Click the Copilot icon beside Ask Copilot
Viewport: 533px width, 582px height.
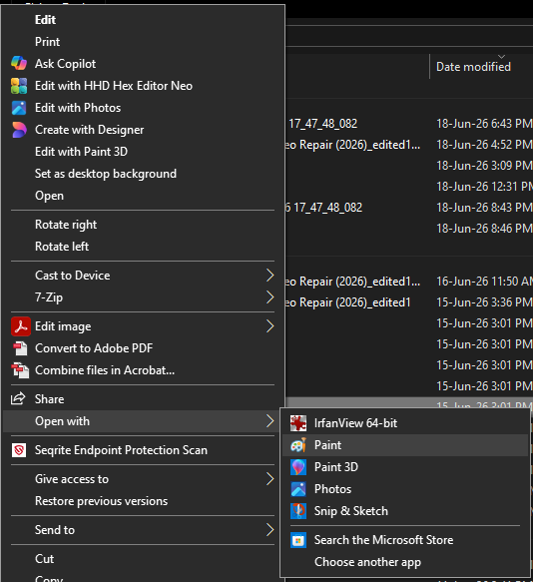coord(19,64)
